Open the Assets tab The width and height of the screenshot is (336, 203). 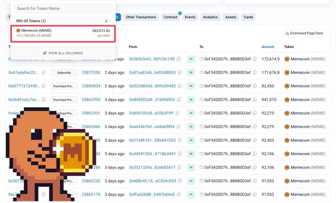[x=231, y=17]
